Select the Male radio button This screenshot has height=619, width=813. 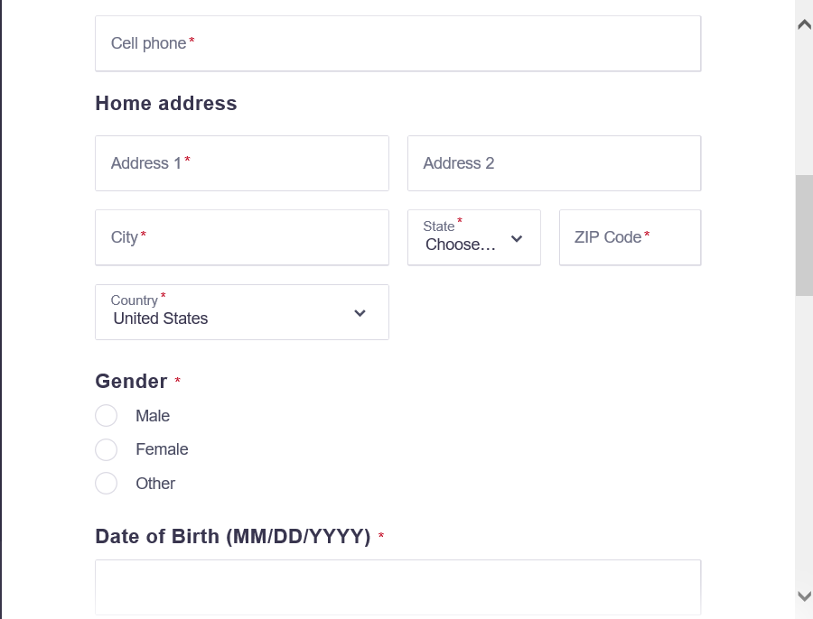click(x=107, y=415)
